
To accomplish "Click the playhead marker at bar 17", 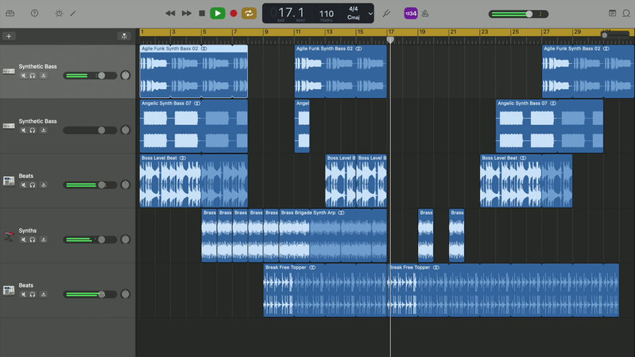I will (390, 40).
